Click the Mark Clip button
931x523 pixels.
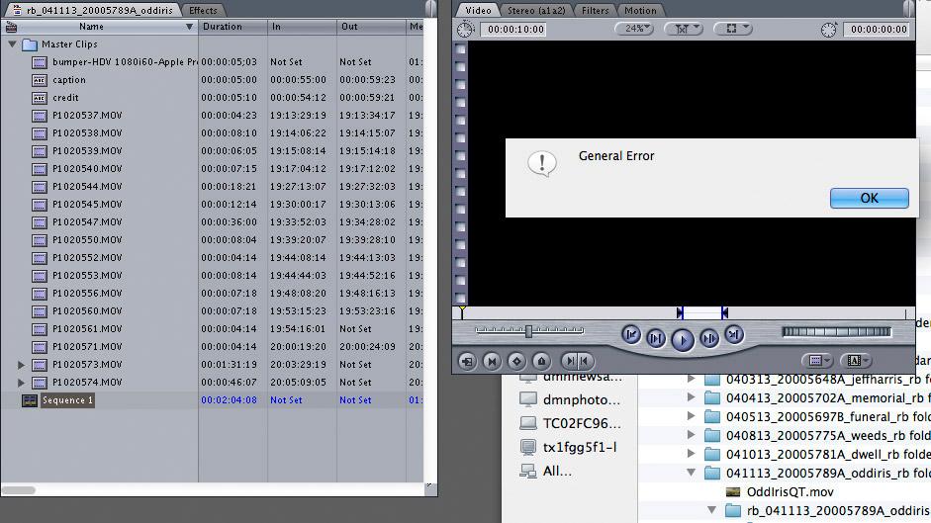click(492, 362)
